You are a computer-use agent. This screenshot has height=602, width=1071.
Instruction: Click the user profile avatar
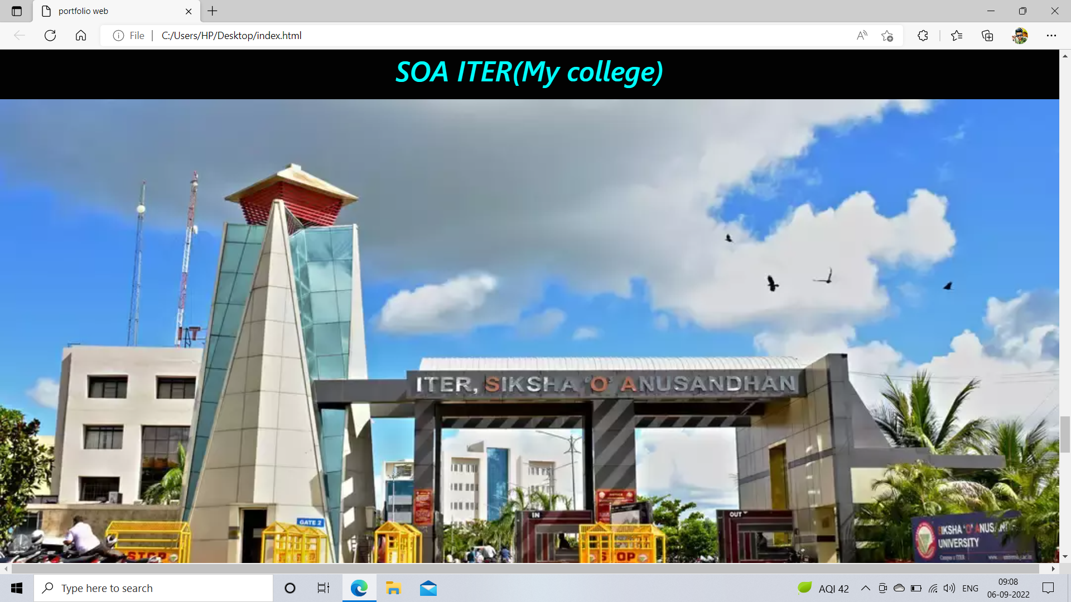1020,36
